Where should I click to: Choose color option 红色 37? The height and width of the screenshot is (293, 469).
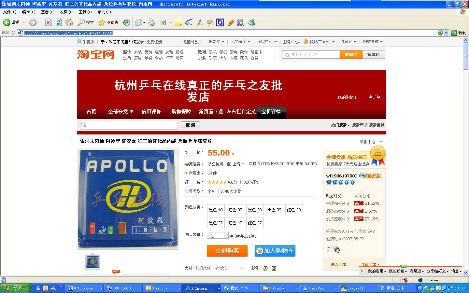[x=255, y=223]
